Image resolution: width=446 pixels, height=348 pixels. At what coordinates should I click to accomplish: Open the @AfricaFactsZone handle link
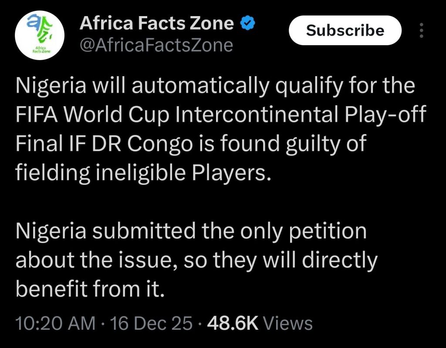[x=156, y=44]
